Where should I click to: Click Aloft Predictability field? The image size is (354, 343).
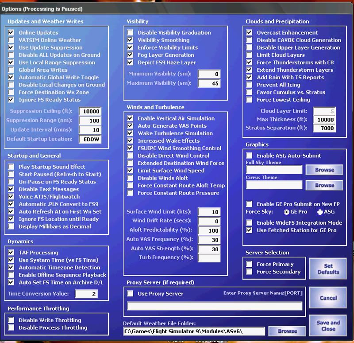point(209,230)
